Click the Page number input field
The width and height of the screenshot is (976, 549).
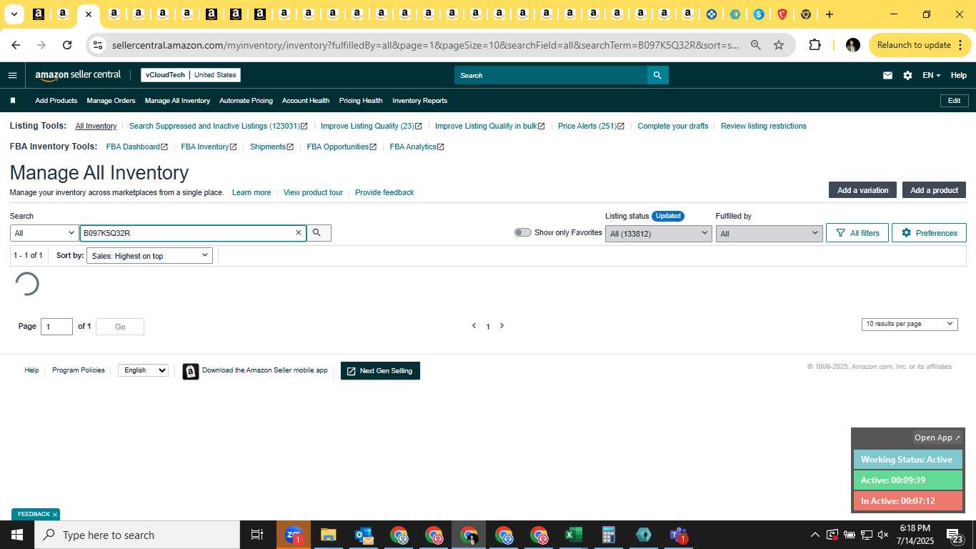(56, 327)
